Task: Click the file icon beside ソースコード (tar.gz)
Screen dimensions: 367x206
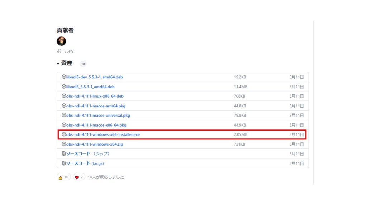Action: [x=64, y=163]
